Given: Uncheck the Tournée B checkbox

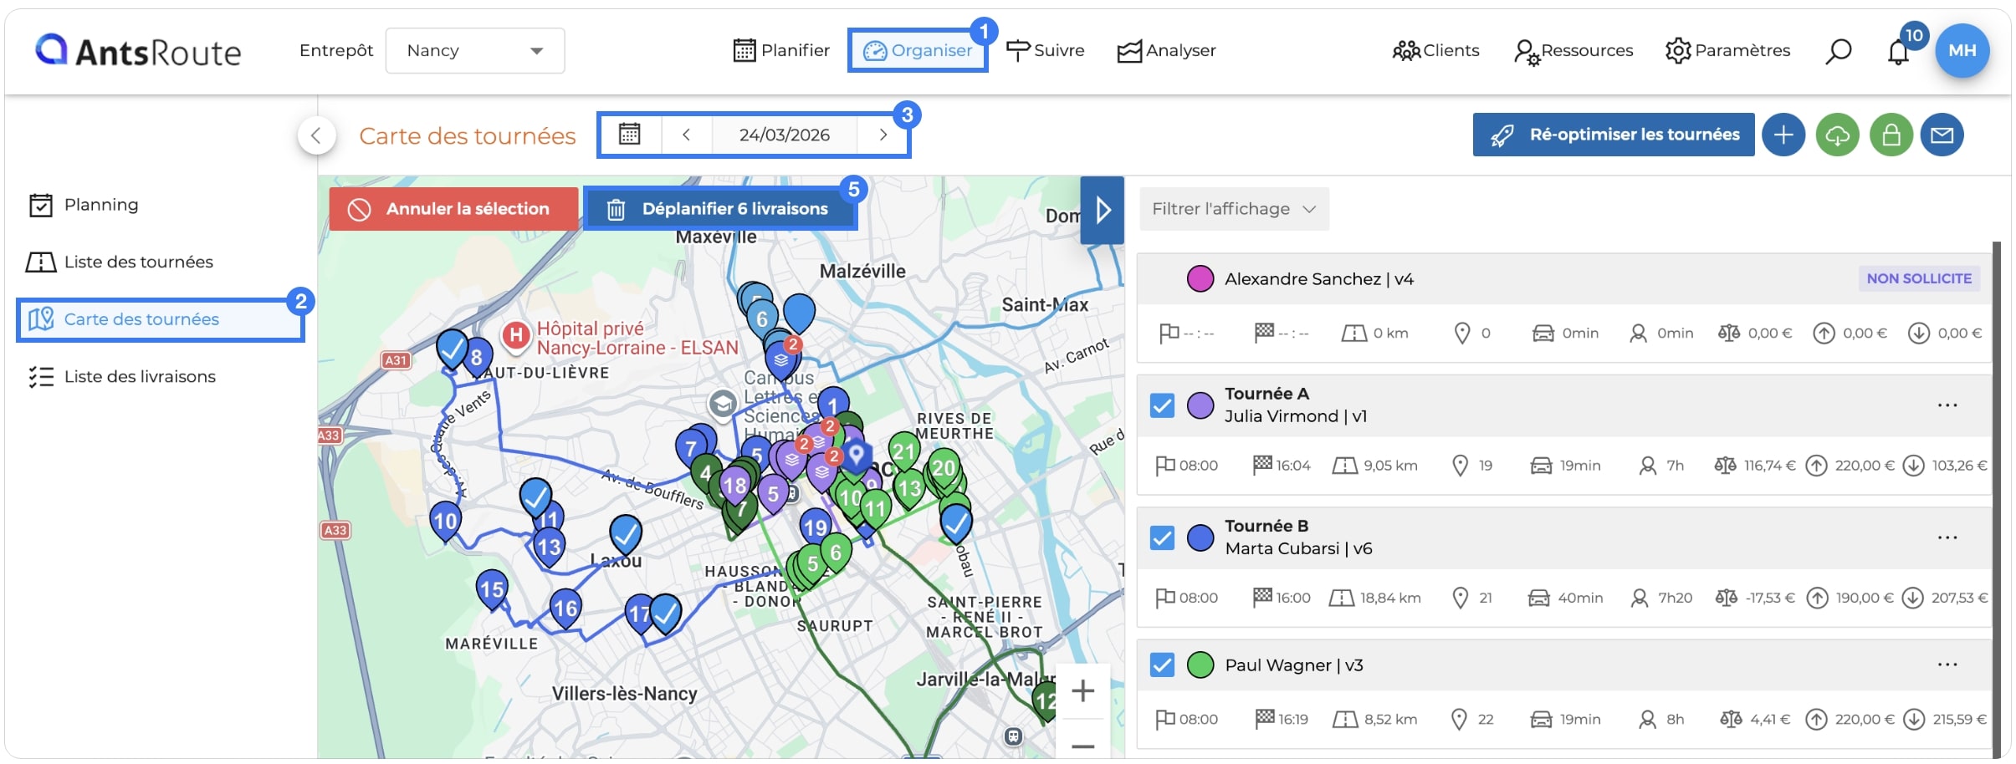Looking at the screenshot, I should click(x=1162, y=537).
